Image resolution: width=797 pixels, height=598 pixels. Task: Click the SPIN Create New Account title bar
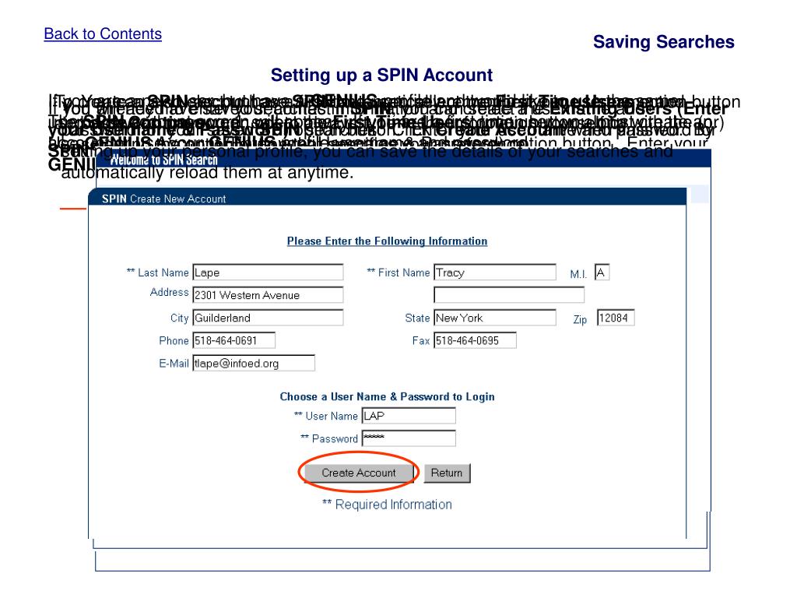click(388, 197)
